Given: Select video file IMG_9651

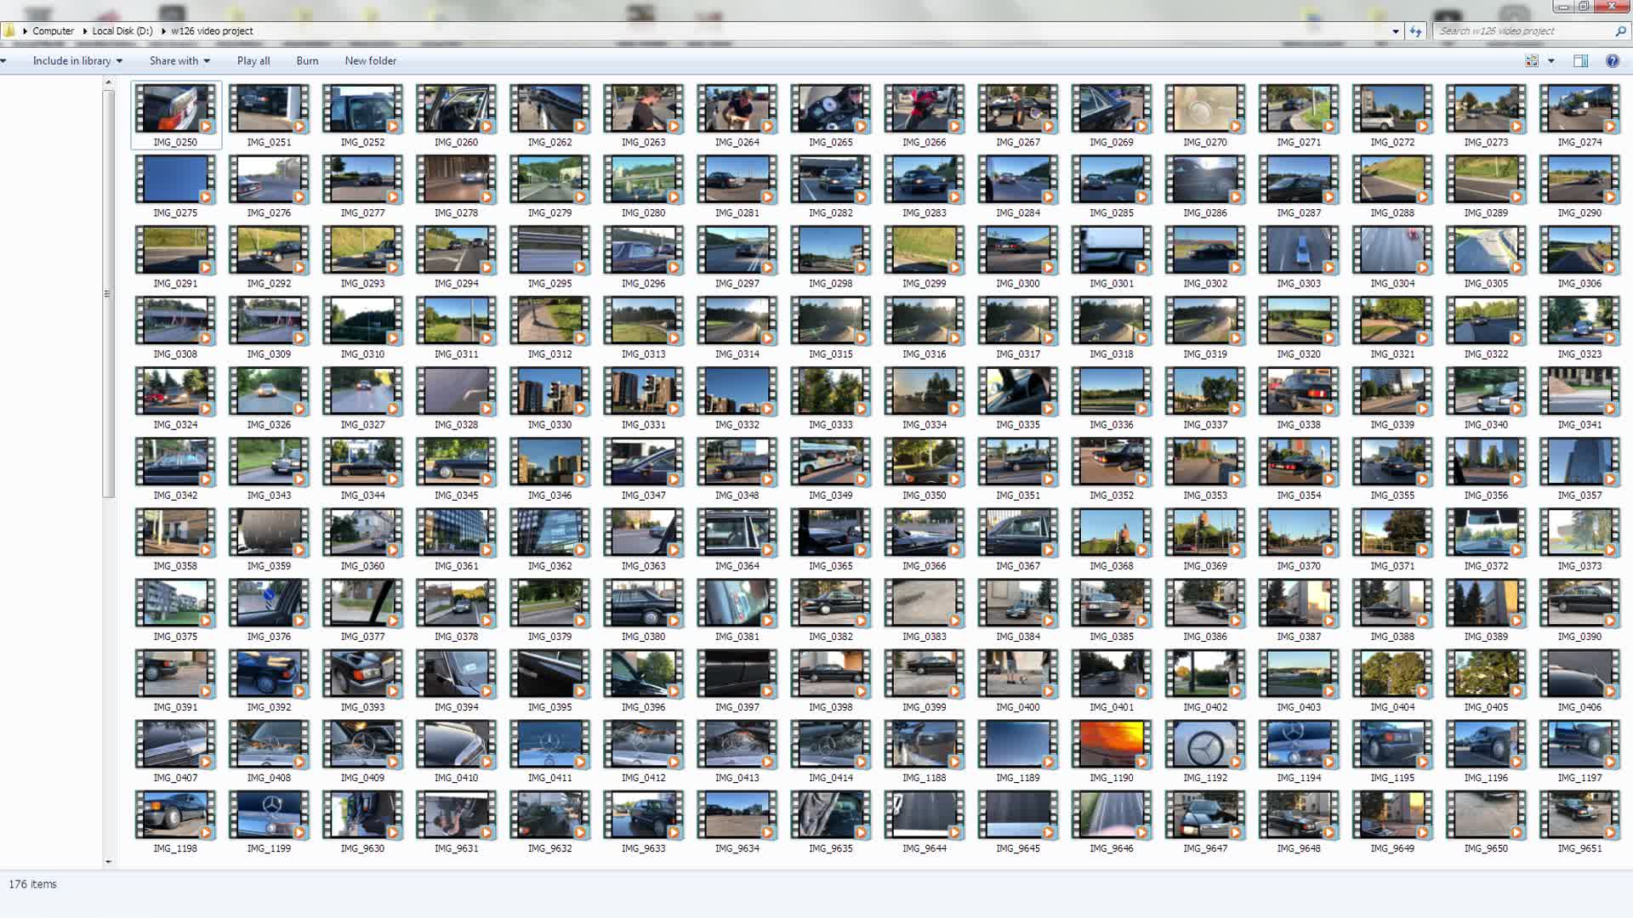Looking at the screenshot, I should pos(1579,821).
